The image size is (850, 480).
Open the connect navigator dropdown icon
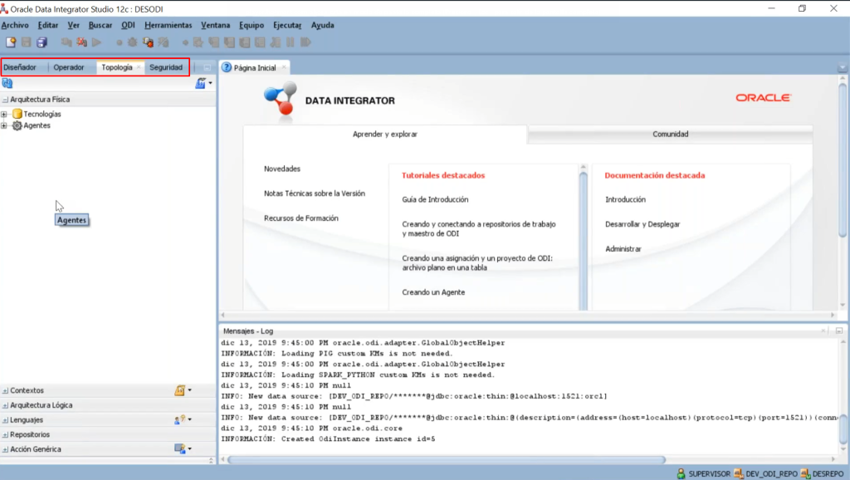point(204,83)
